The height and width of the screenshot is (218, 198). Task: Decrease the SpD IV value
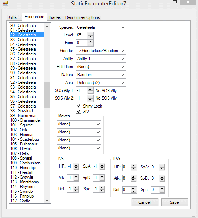102,179
